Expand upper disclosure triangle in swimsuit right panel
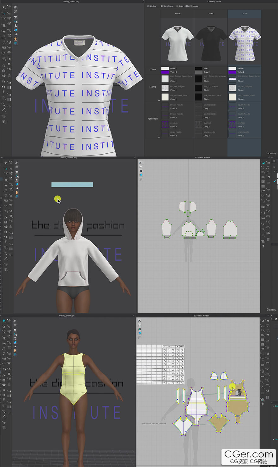Screen dimensions: 278x467 pyautogui.click(x=274, y=406)
